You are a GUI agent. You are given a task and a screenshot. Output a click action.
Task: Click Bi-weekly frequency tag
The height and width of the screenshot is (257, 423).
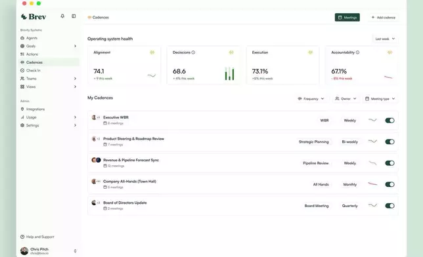point(350,142)
